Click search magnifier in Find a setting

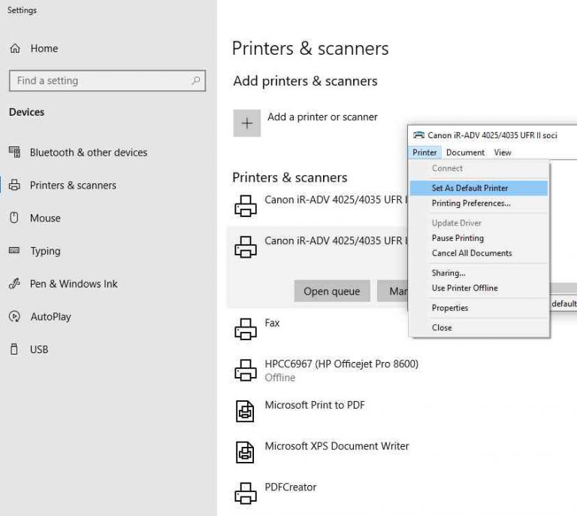pos(196,81)
